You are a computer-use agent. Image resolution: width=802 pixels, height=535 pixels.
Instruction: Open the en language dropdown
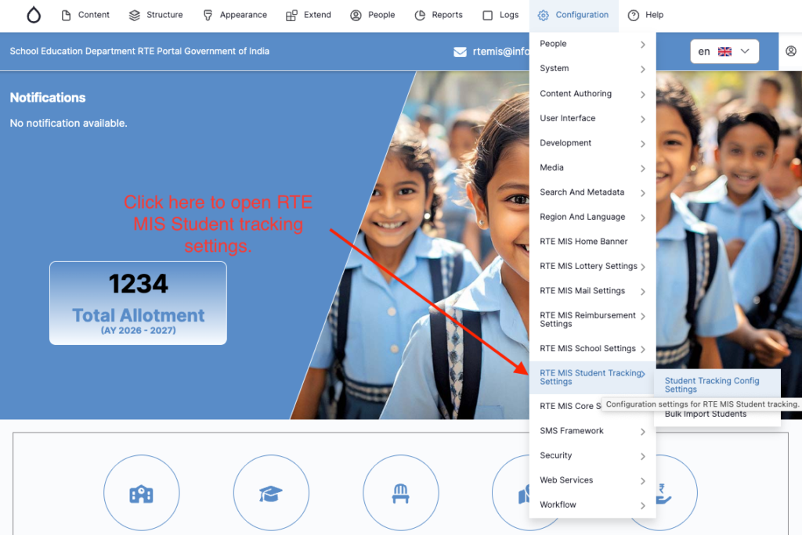724,52
